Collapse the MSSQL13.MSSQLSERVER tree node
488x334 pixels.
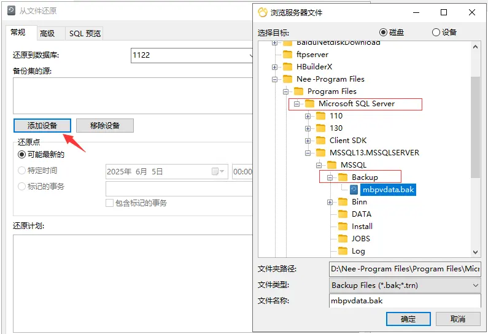pyautogui.click(x=308, y=153)
